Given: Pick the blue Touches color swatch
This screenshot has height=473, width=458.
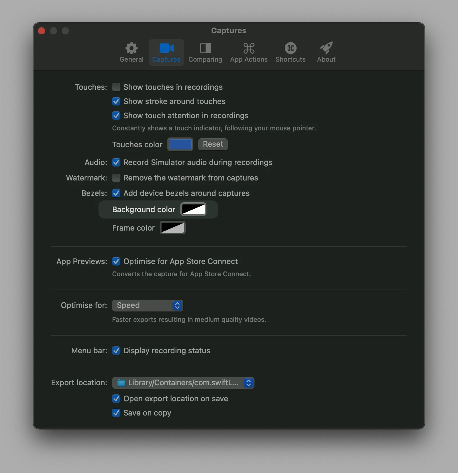Looking at the screenshot, I should click(180, 144).
